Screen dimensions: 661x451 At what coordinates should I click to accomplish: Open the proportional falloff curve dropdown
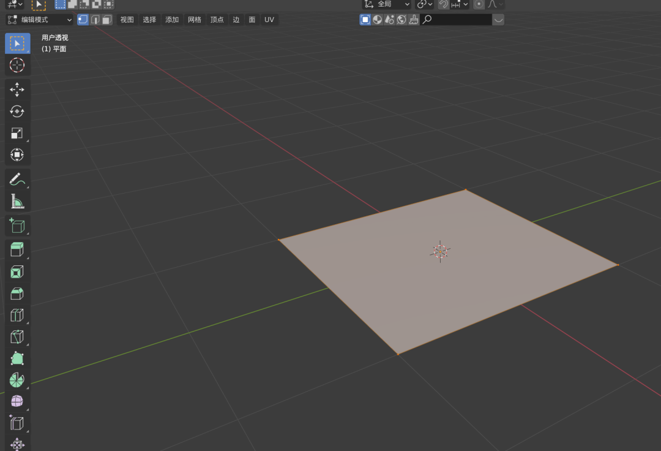495,4
